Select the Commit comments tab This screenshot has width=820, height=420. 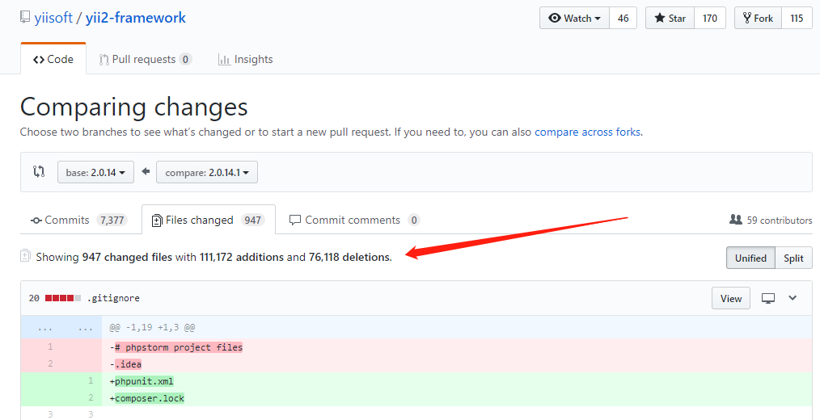pos(354,220)
